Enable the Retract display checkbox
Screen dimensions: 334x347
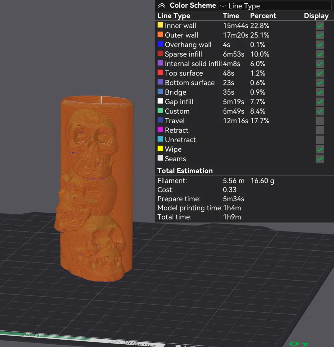[x=319, y=130]
